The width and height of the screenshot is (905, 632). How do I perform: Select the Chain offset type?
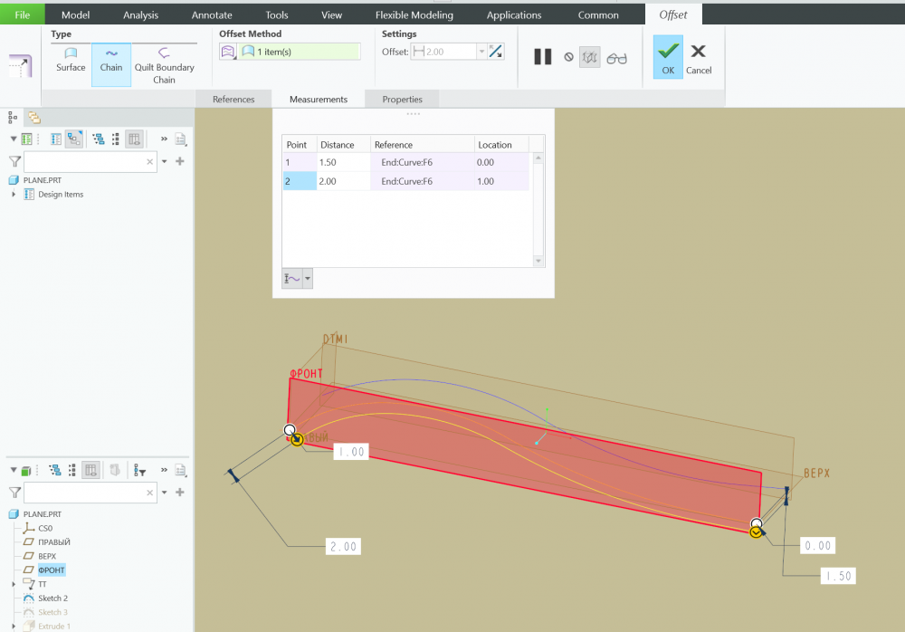[x=110, y=64]
